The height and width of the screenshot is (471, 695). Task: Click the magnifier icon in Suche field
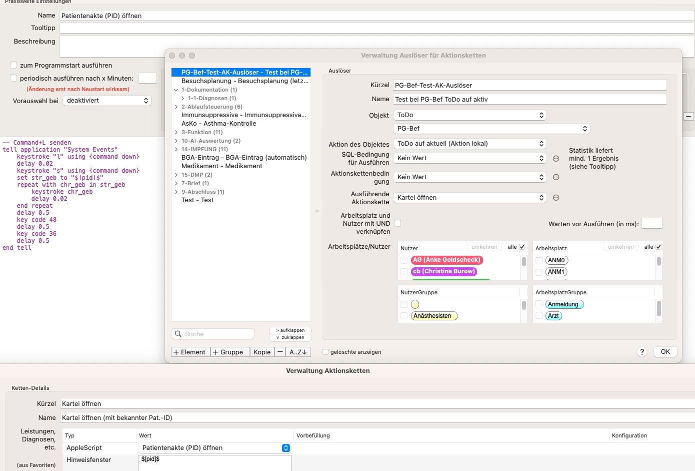click(178, 334)
